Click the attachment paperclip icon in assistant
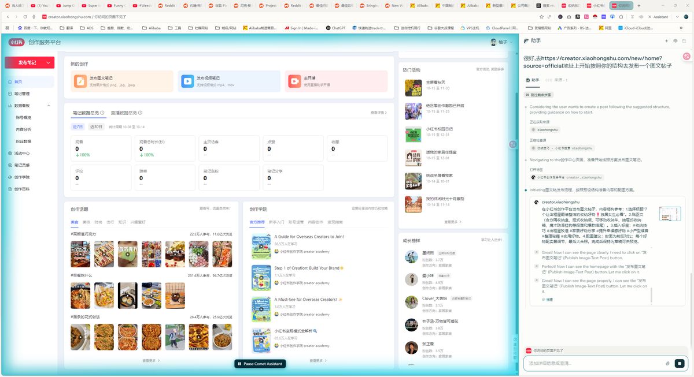 pyautogui.click(x=667, y=363)
